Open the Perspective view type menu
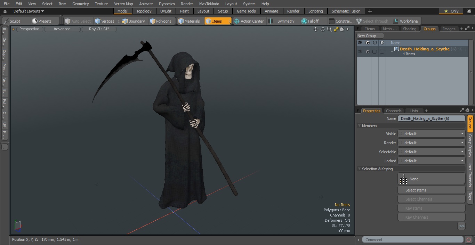 [30, 29]
